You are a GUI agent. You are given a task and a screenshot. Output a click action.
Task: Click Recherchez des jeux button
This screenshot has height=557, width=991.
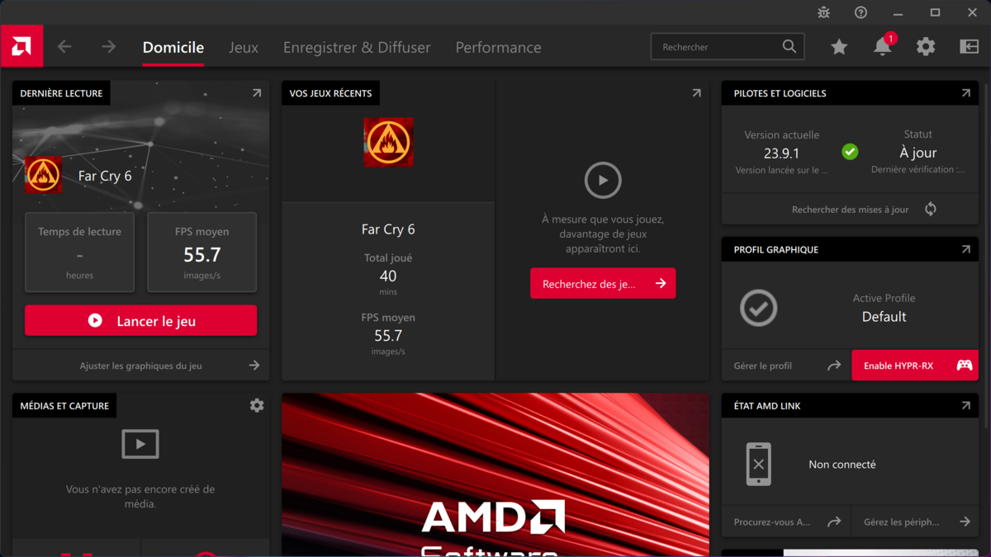[603, 283]
